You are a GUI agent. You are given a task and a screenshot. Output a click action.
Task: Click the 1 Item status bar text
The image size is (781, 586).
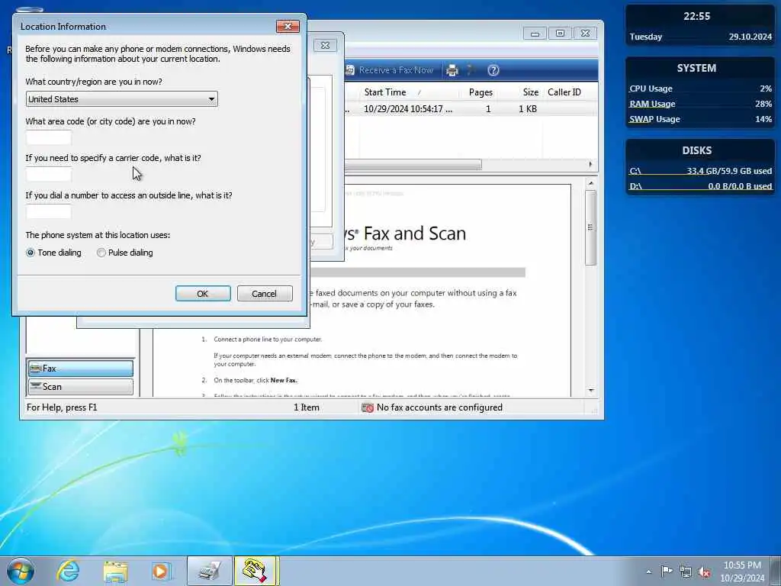point(307,407)
